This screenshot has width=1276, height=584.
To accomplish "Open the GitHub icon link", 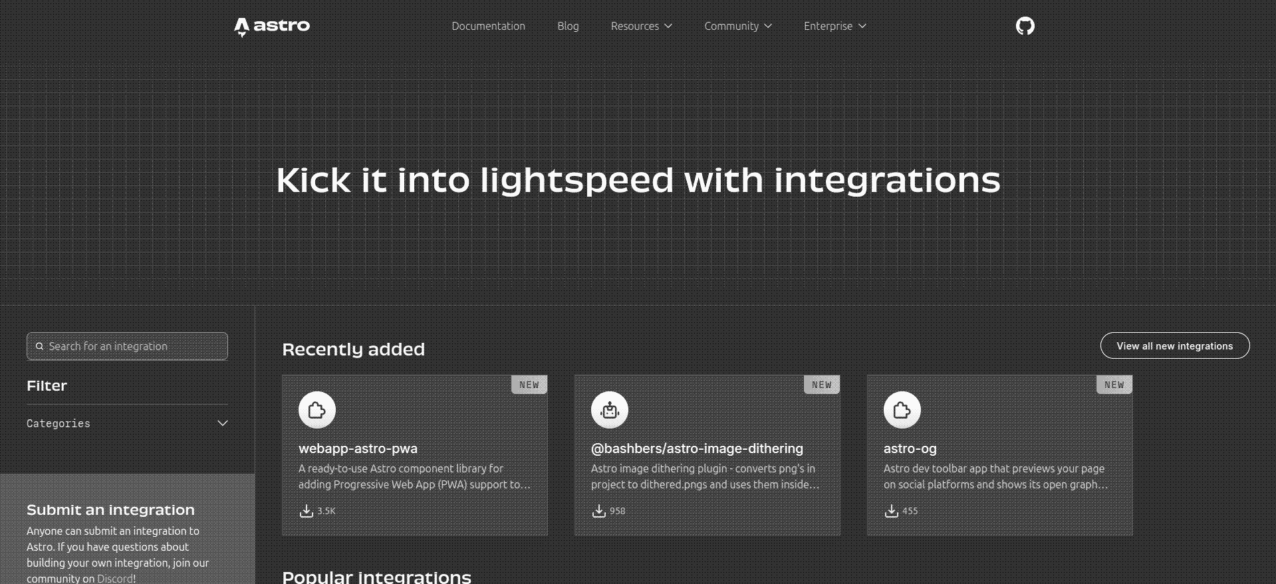I will point(1025,26).
